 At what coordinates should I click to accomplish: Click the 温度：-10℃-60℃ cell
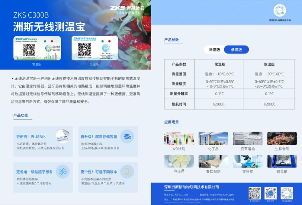point(219,74)
